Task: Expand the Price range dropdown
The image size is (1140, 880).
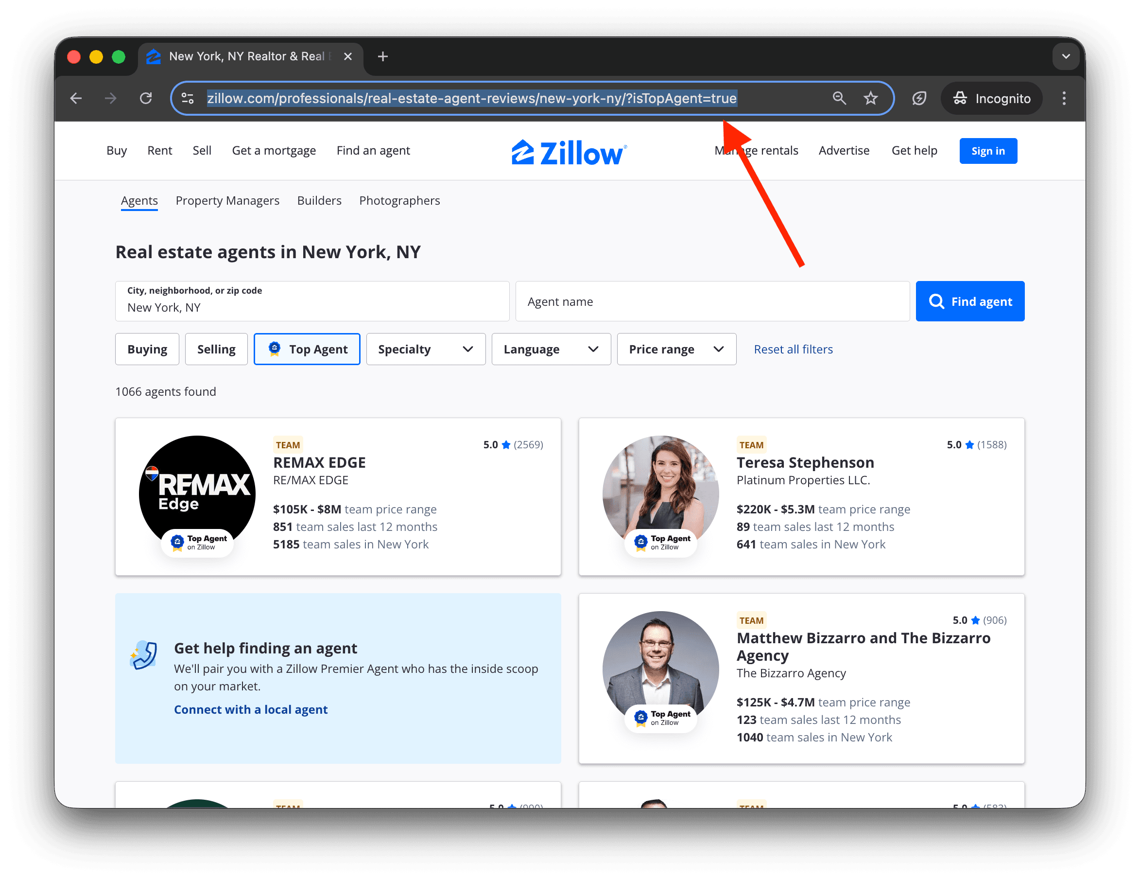Action: pyautogui.click(x=676, y=349)
